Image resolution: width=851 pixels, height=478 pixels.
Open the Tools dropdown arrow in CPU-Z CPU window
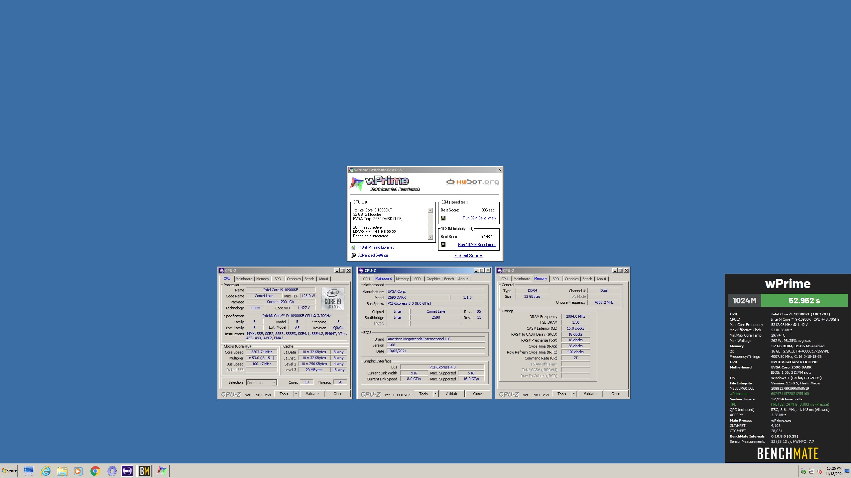[x=296, y=394]
